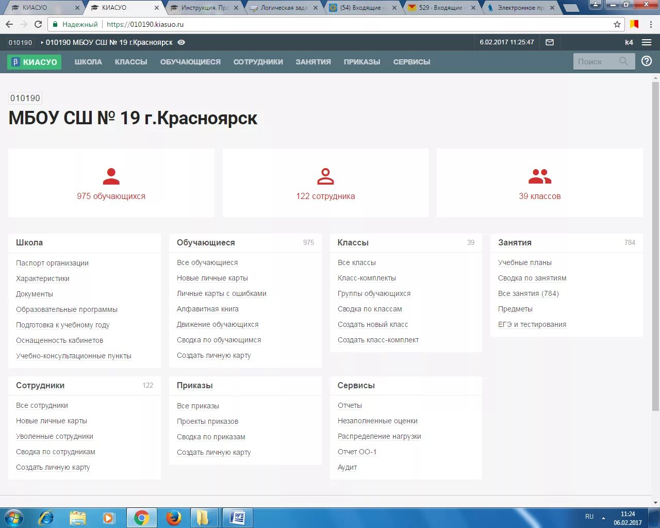Open Движение обучающихся link

218,324
